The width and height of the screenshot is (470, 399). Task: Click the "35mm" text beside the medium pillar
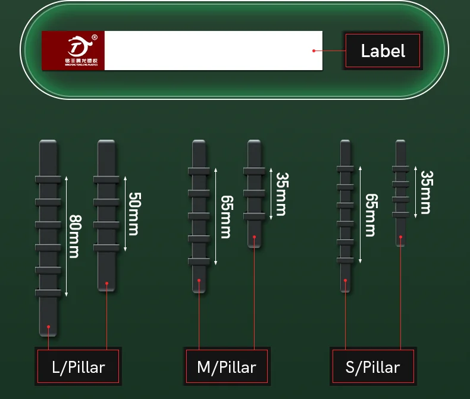pyautogui.click(x=280, y=194)
